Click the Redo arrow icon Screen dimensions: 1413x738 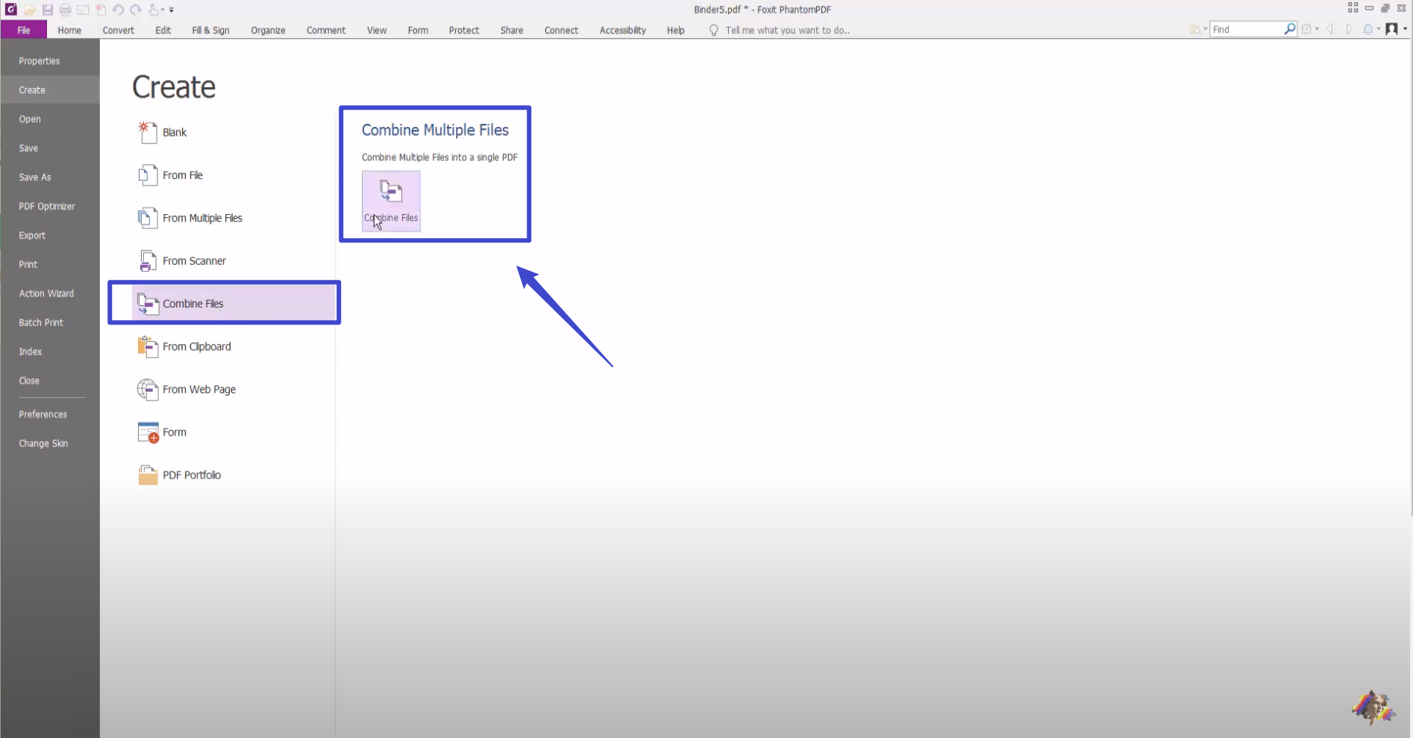coord(136,10)
